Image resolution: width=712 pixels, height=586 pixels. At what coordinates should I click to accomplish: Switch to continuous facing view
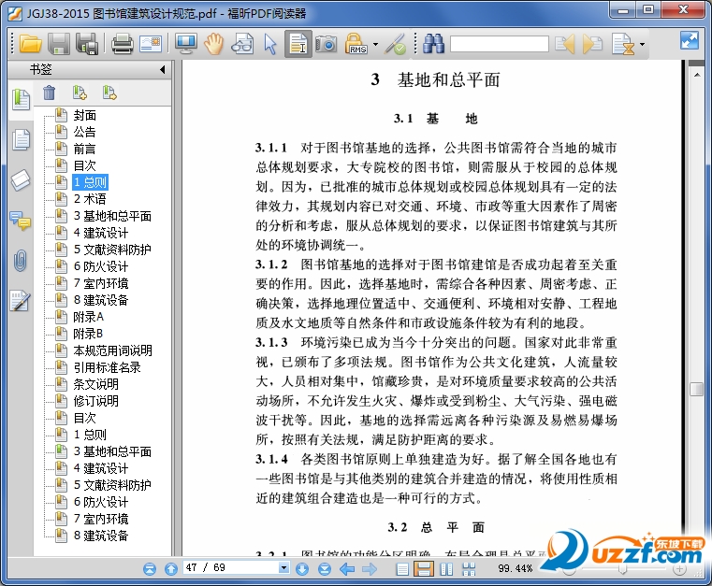click(469, 569)
